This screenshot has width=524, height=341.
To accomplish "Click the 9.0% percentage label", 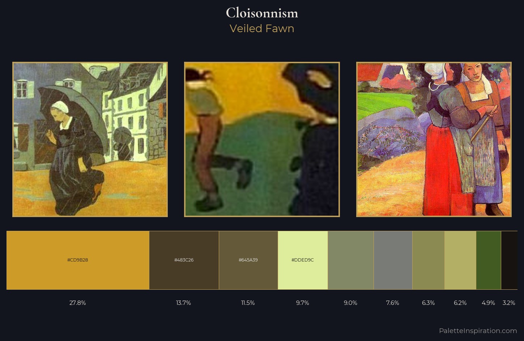I will 350,303.
